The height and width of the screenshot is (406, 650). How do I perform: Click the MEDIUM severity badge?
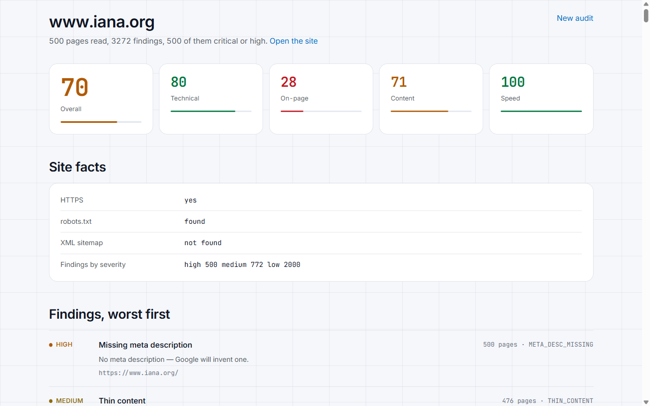pos(67,401)
